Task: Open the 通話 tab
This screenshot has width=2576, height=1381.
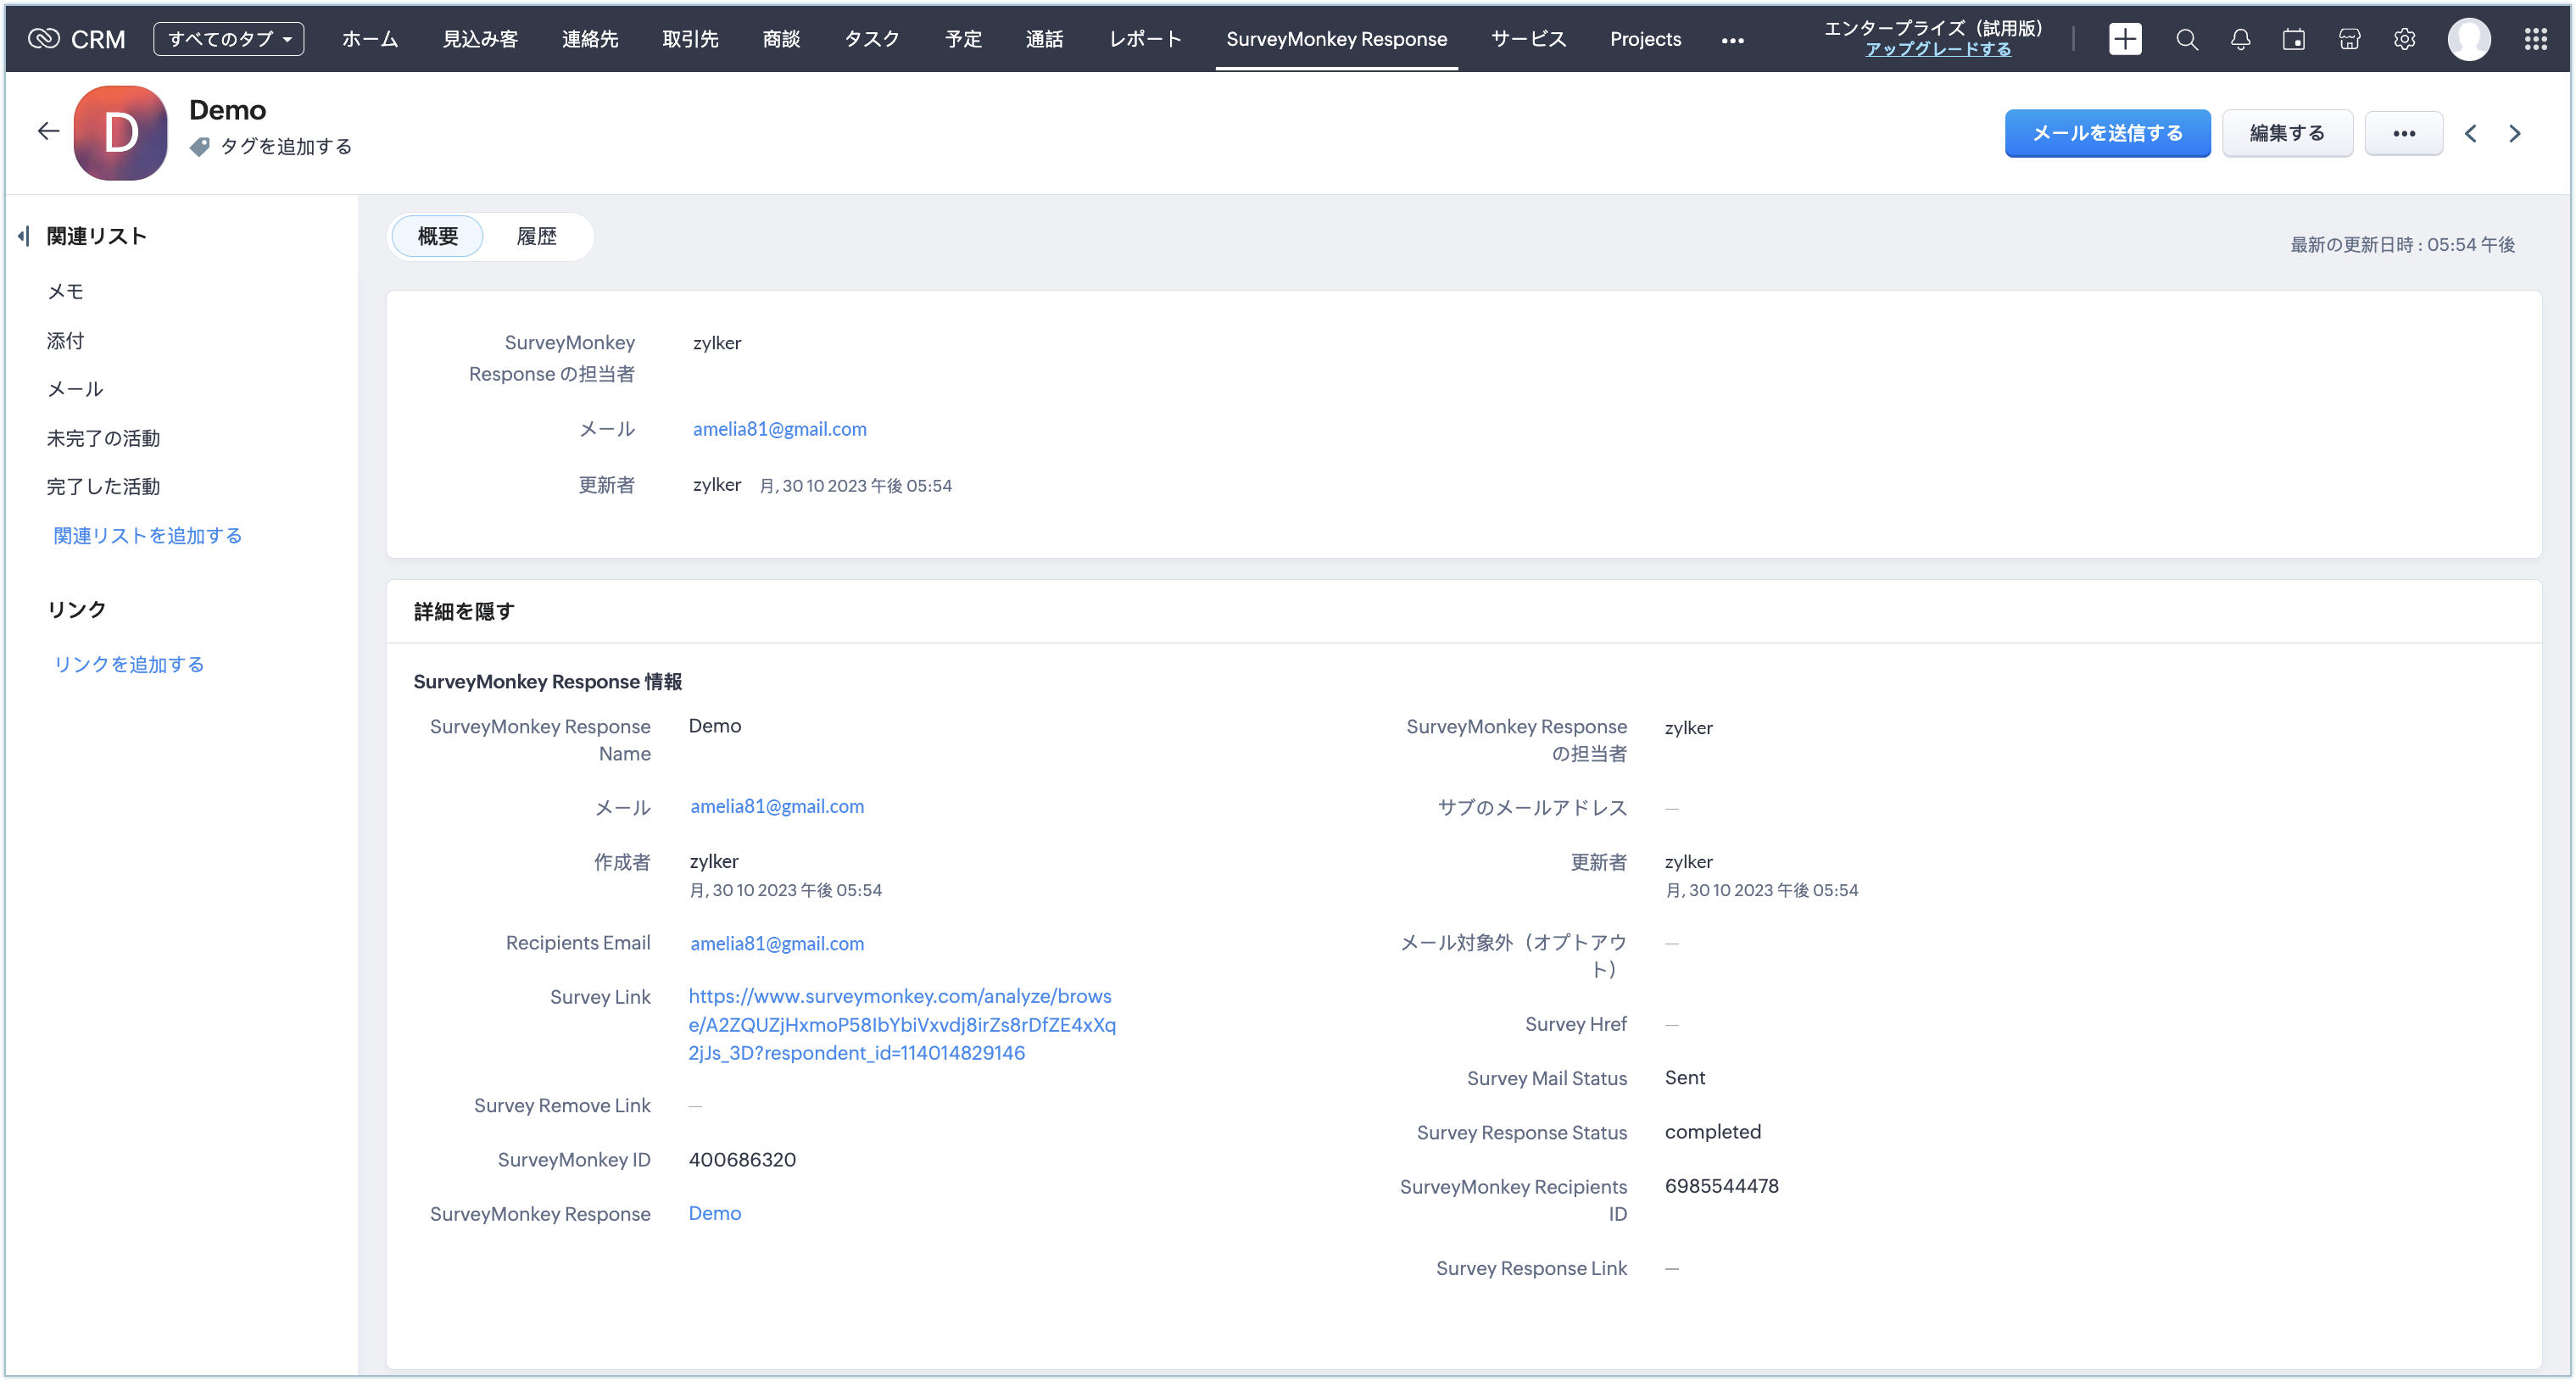Action: [1044, 39]
